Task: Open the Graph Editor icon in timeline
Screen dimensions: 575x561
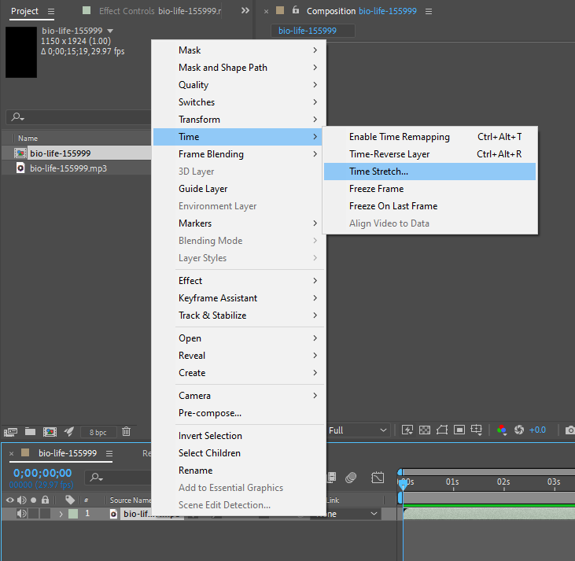Action: click(x=378, y=478)
